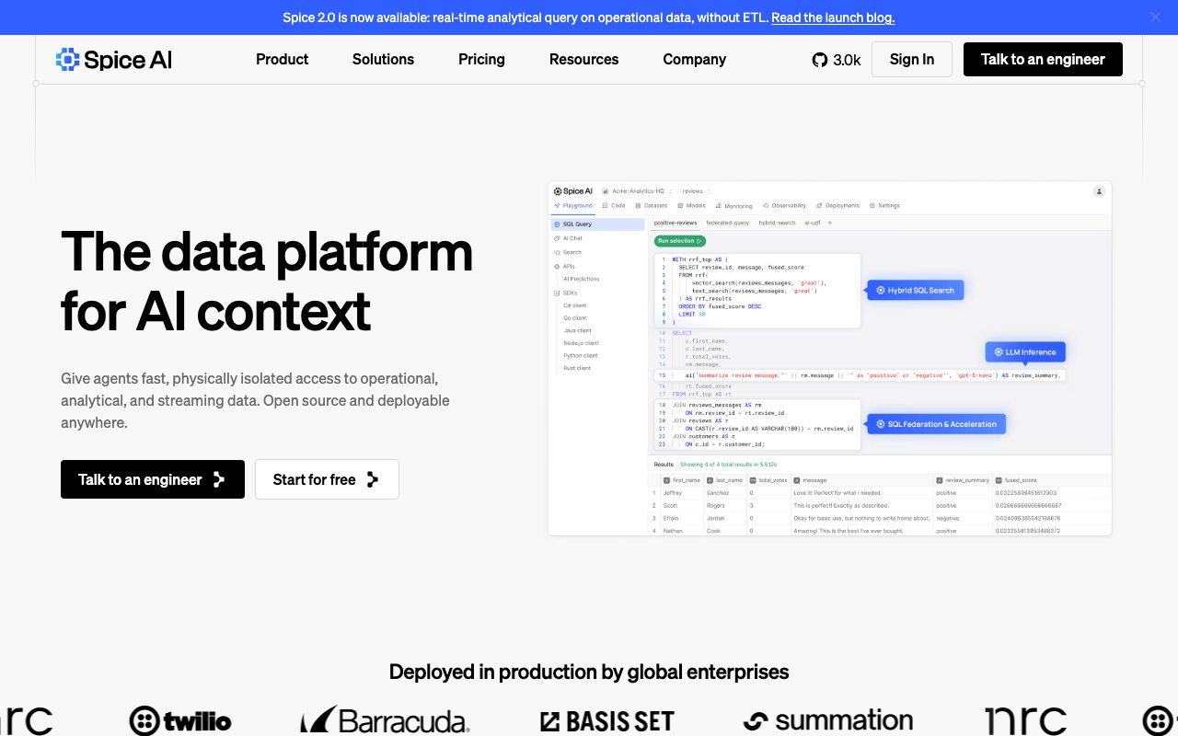
Task: Click the Spice AI playground product screenshot
Action: pyautogui.click(x=829, y=358)
